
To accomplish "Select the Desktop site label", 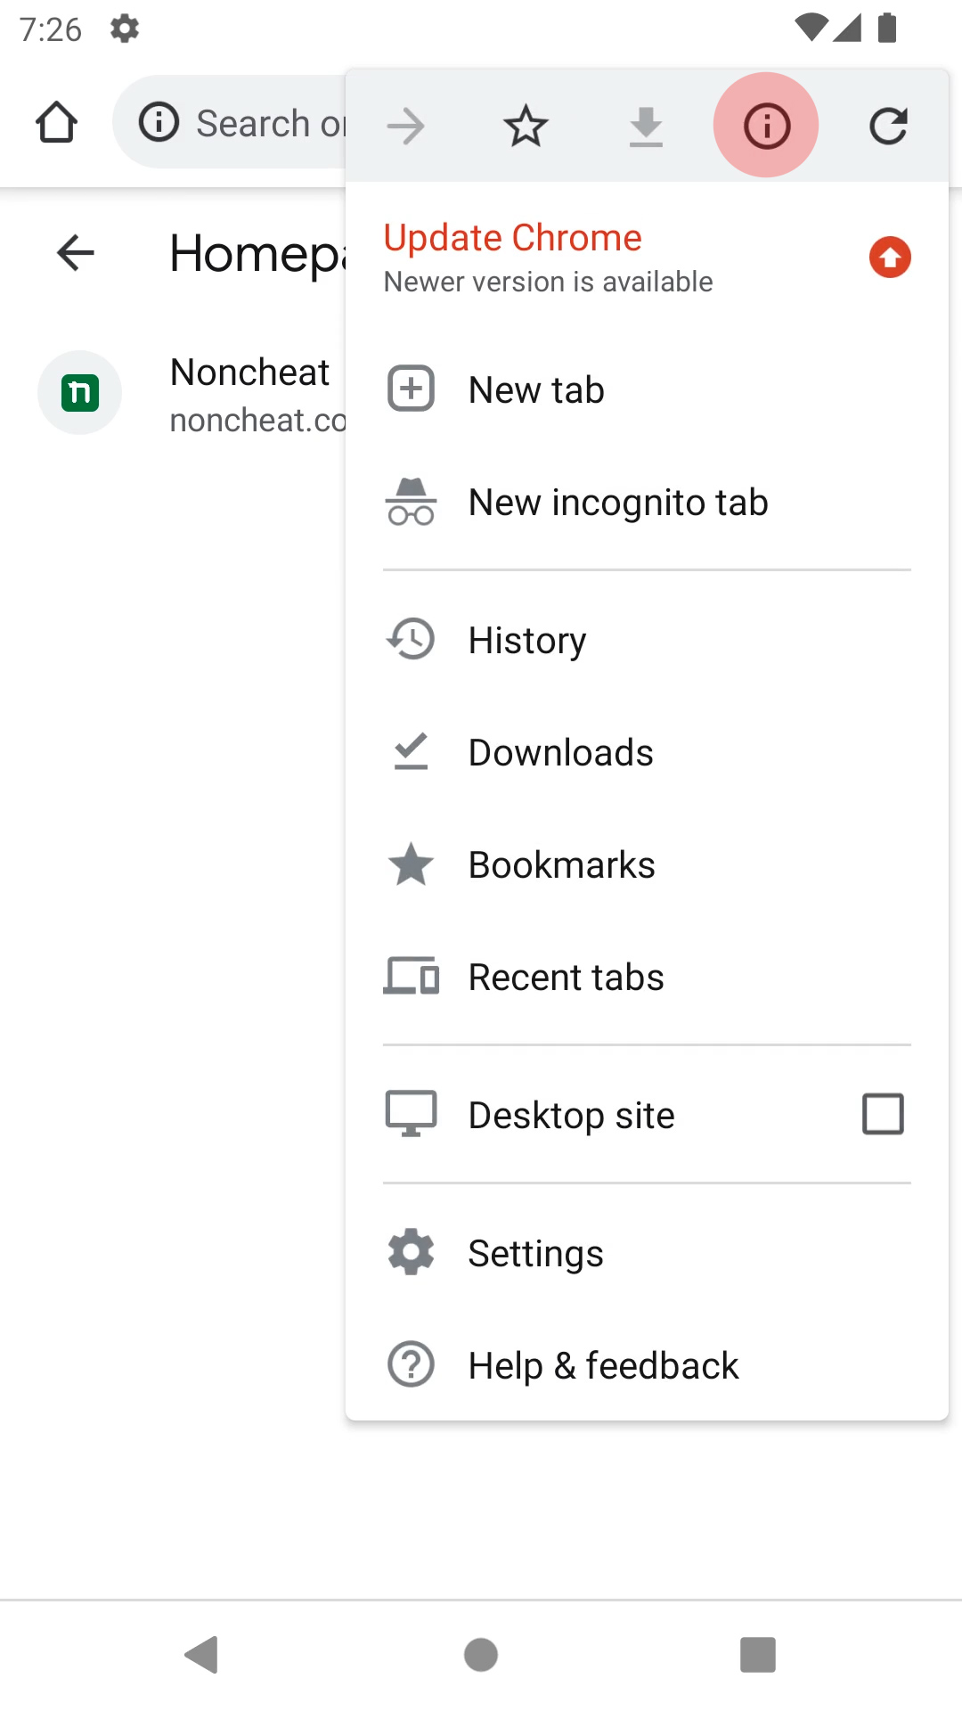I will (571, 1115).
